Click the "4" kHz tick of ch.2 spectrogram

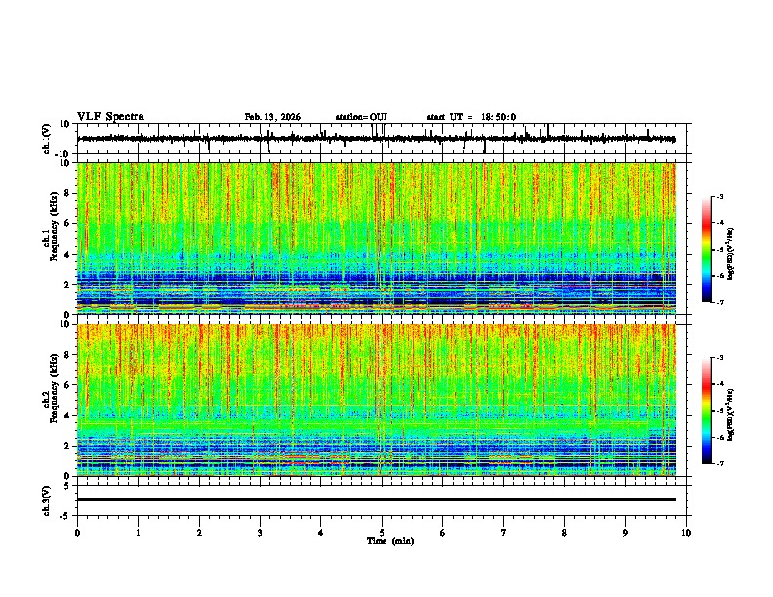67,416
